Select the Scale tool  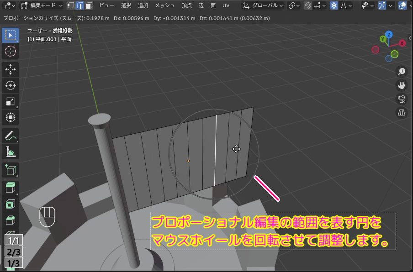(x=10, y=101)
